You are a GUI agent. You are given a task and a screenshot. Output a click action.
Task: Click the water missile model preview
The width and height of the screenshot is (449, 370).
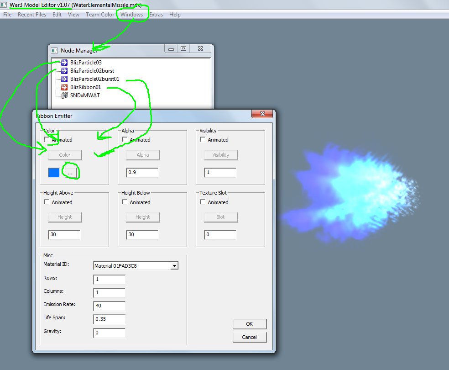click(351, 194)
